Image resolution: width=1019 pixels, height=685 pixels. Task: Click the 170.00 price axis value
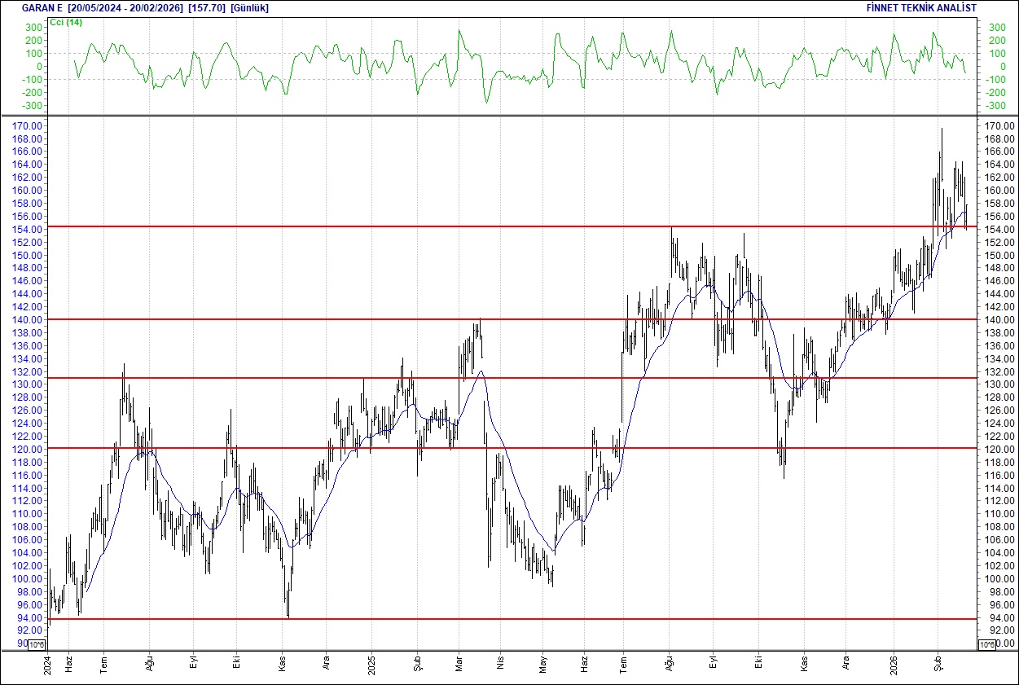click(x=27, y=125)
